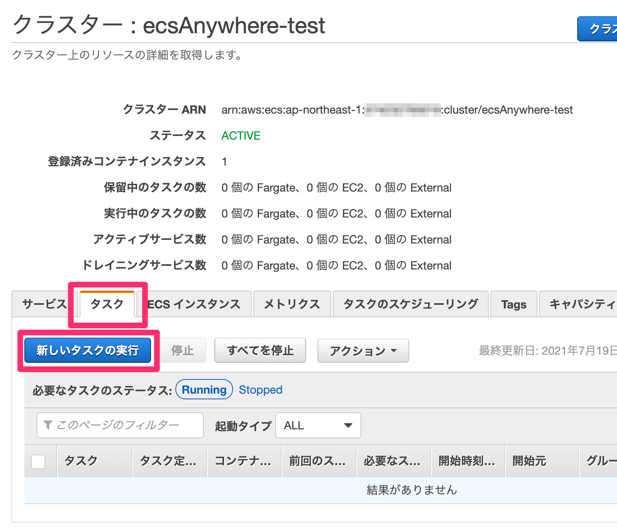The image size is (617, 530).
Task: Switch to the タスク tab
Action: click(x=107, y=304)
